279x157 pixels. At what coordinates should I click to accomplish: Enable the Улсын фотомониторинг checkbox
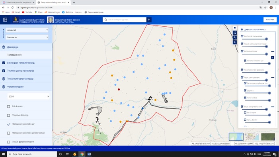tap(8, 142)
